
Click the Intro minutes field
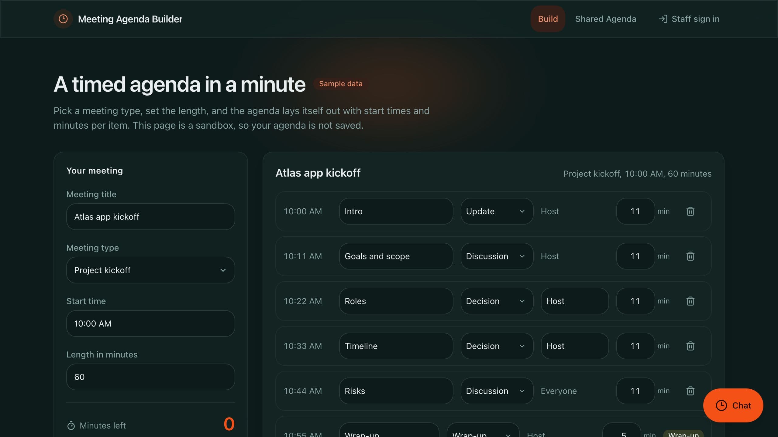coord(635,211)
